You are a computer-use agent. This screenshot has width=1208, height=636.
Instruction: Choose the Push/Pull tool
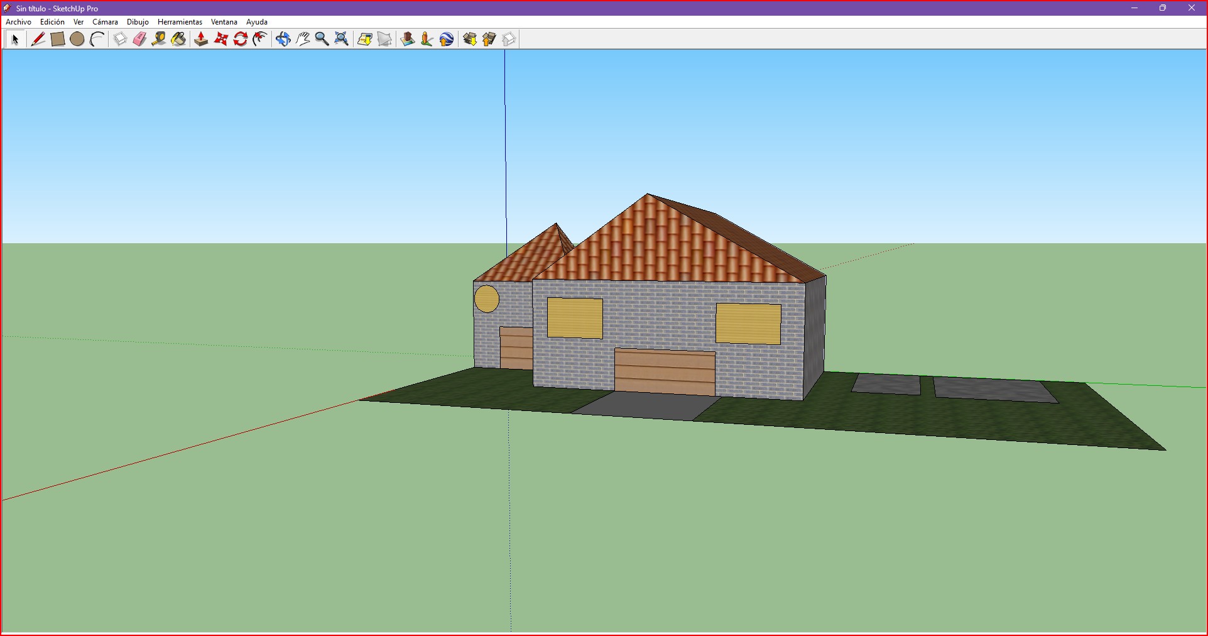(201, 40)
